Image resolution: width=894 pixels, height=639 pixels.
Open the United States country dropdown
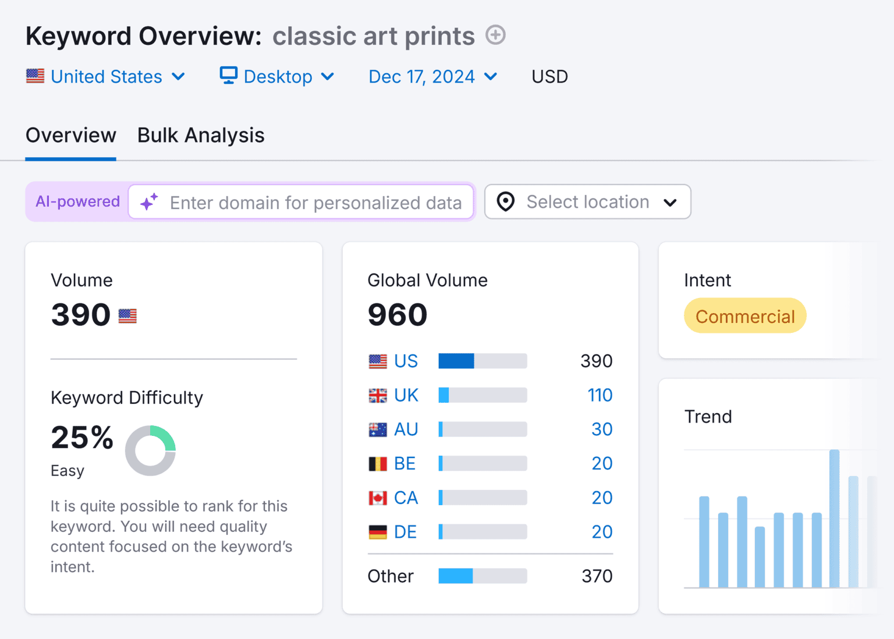[x=106, y=76]
